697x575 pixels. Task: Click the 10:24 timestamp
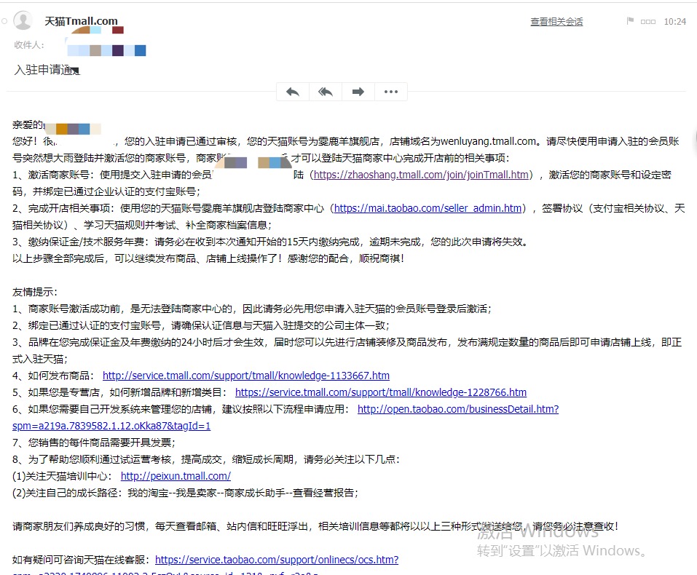point(674,21)
